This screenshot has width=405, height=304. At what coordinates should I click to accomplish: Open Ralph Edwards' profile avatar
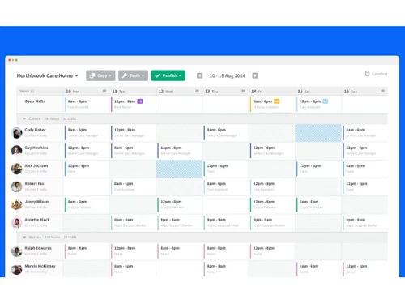coord(17,251)
